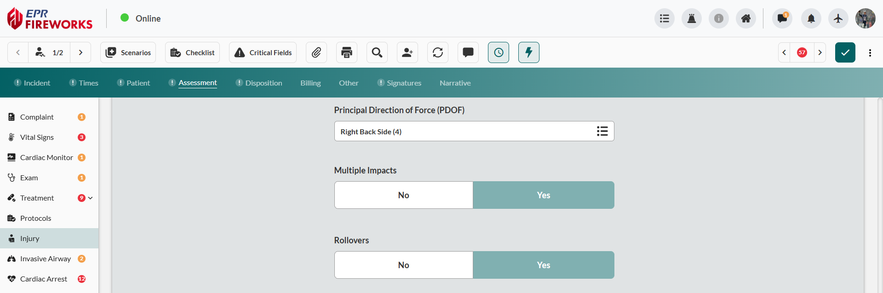883x293 pixels.
Task: Set Rollovers to Yes
Action: [543, 265]
